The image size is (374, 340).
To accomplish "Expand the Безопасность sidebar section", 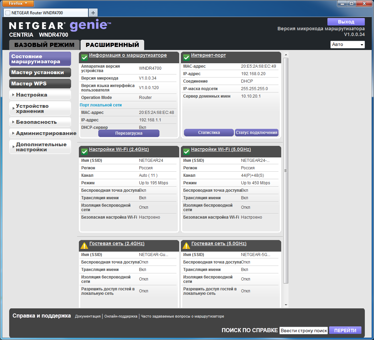I will (40, 122).
